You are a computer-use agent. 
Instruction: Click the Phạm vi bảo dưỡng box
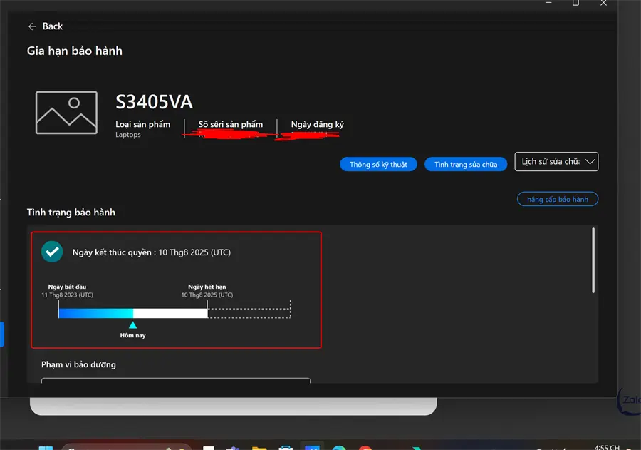176,380
